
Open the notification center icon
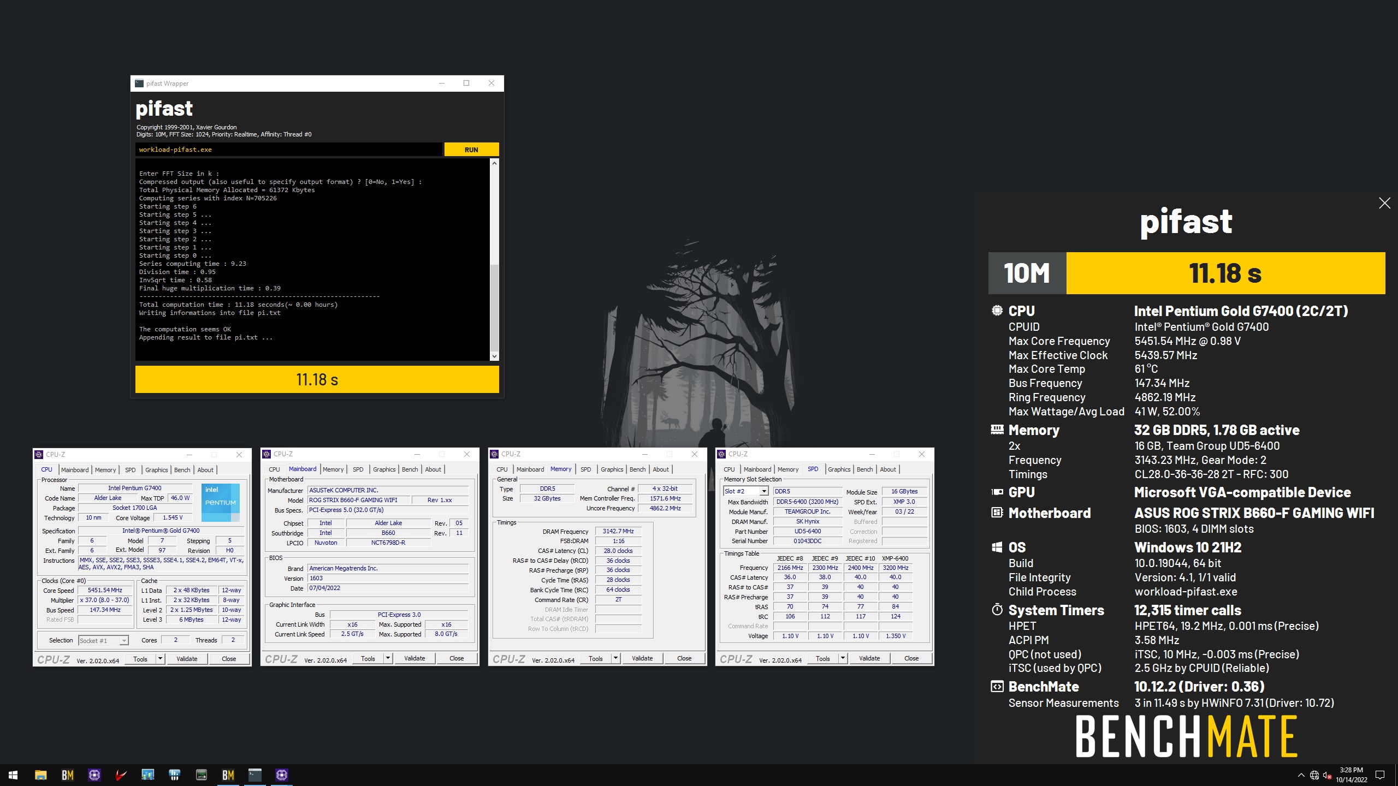[x=1380, y=775]
